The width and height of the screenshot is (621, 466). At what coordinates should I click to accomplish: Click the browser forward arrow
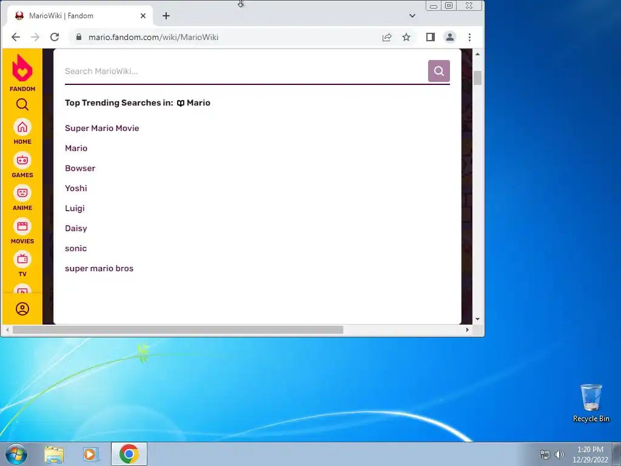35,37
